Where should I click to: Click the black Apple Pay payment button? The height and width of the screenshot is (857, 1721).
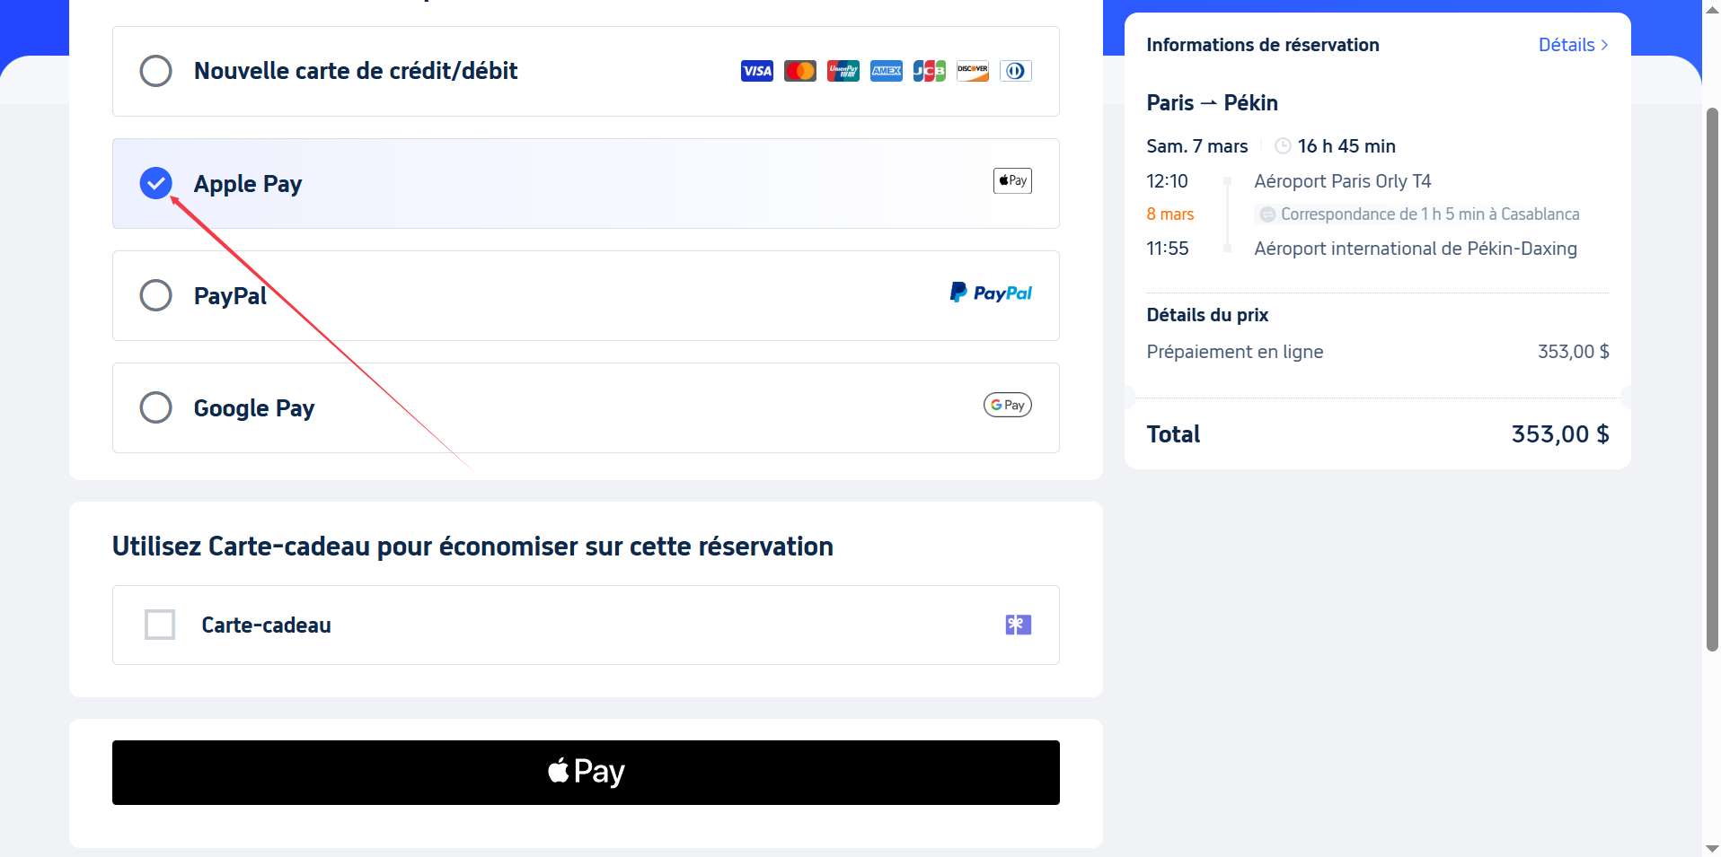coord(585,772)
